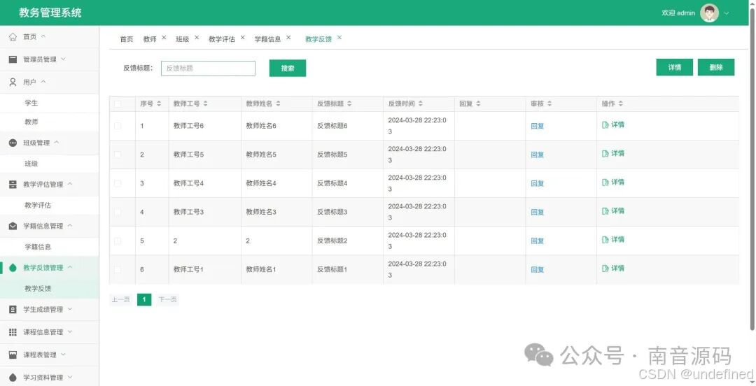
Task: Select page 1 in pagination
Action: point(144,300)
